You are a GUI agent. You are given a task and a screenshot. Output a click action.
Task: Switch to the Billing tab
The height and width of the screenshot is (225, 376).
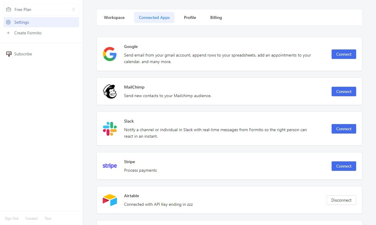click(x=216, y=17)
